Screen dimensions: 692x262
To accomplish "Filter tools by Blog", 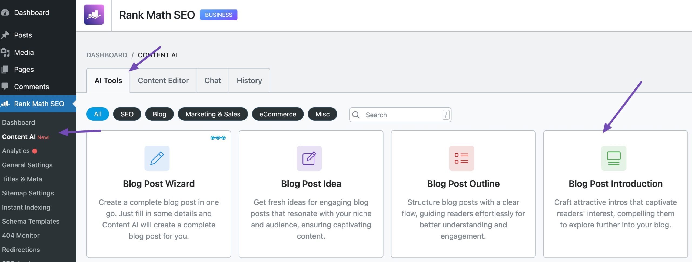I will pyautogui.click(x=159, y=114).
